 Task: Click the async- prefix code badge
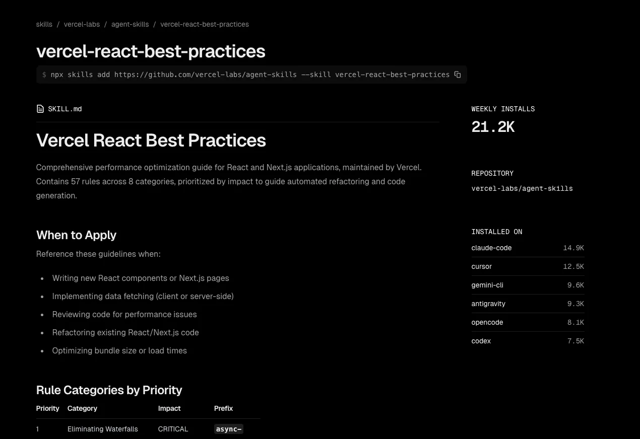pos(229,429)
